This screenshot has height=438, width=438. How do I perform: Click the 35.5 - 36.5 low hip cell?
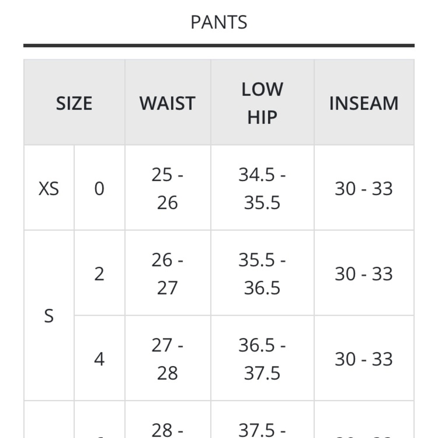(x=262, y=273)
